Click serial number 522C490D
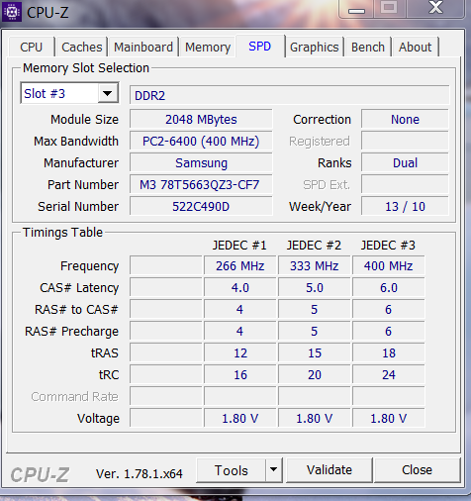 (201, 206)
